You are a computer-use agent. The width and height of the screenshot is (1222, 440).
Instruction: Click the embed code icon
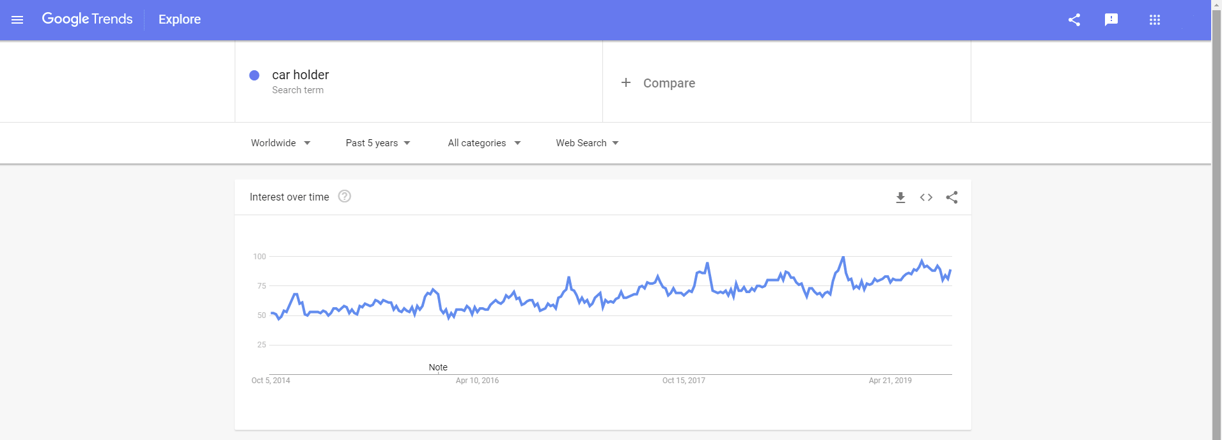pyautogui.click(x=926, y=197)
